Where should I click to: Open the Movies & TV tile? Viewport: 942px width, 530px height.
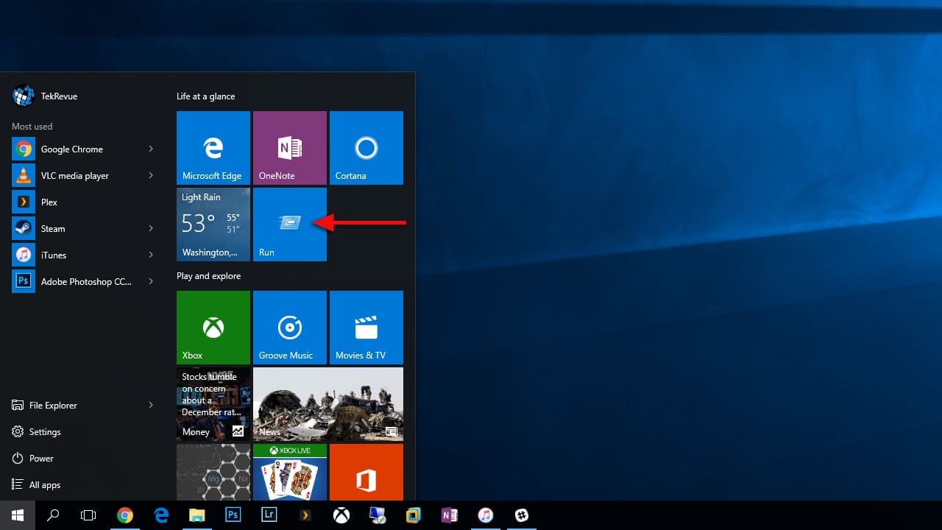pos(366,328)
